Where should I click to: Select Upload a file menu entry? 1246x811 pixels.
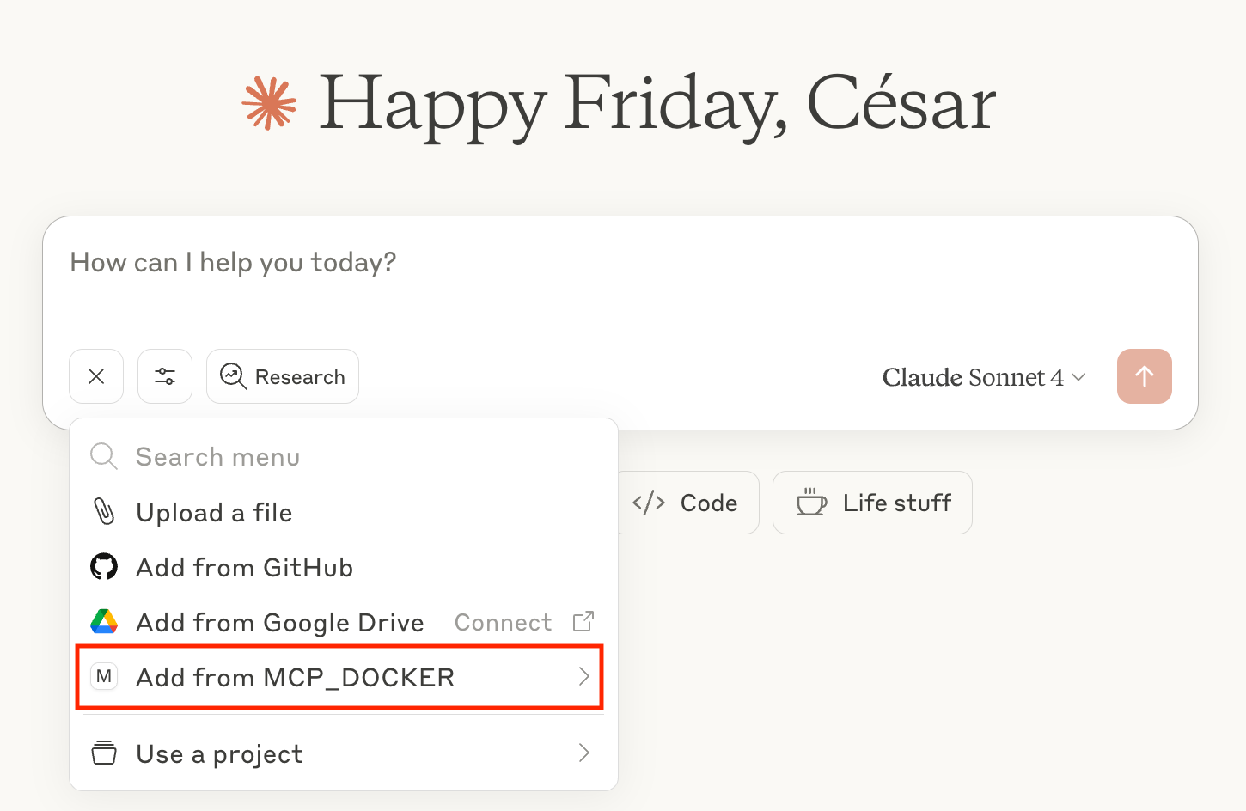pos(215,513)
